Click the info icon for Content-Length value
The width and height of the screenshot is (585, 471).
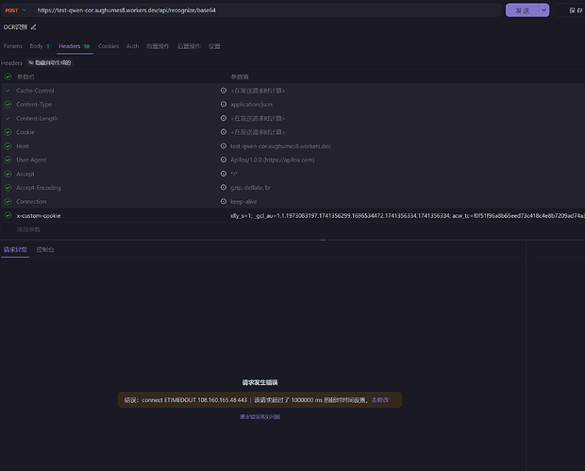coord(224,118)
